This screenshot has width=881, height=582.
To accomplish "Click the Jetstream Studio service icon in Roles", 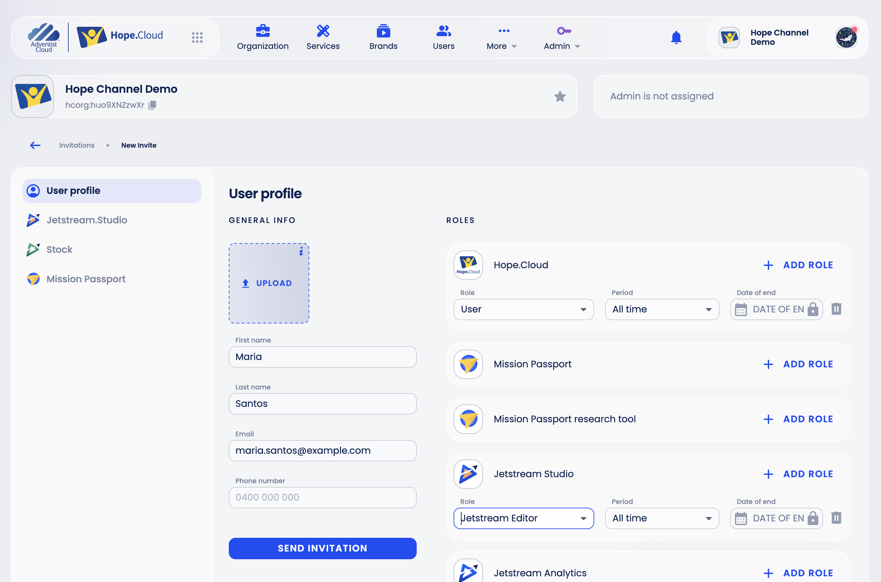I will [468, 474].
